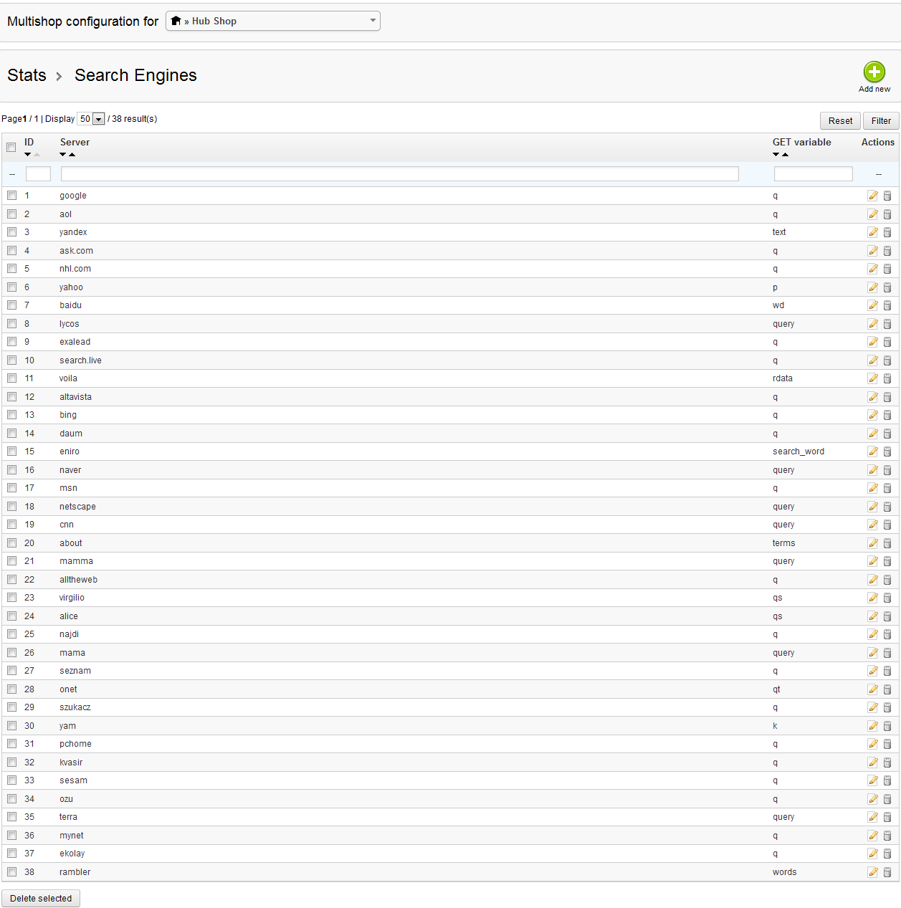Sort Server column in ascending order
901x908 pixels.
tap(72, 155)
